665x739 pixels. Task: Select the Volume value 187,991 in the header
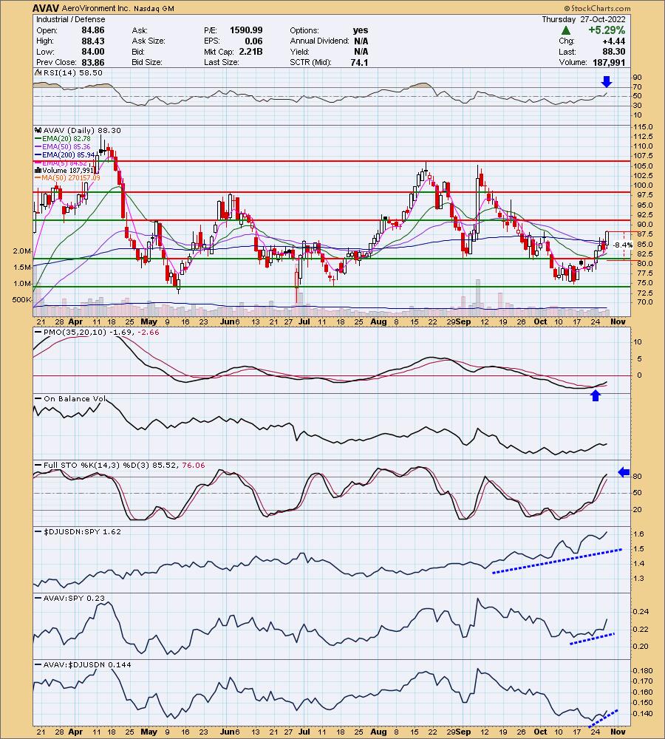tap(608, 62)
